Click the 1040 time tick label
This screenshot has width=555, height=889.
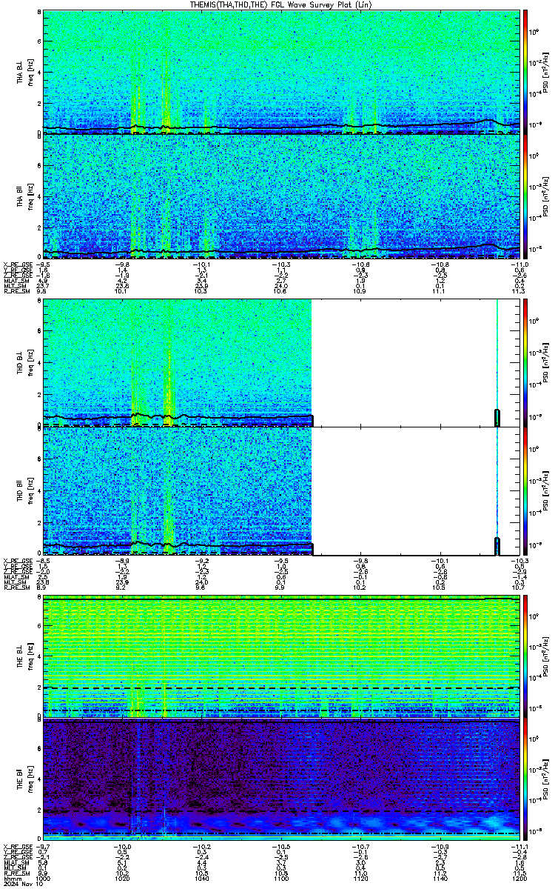[x=201, y=879]
